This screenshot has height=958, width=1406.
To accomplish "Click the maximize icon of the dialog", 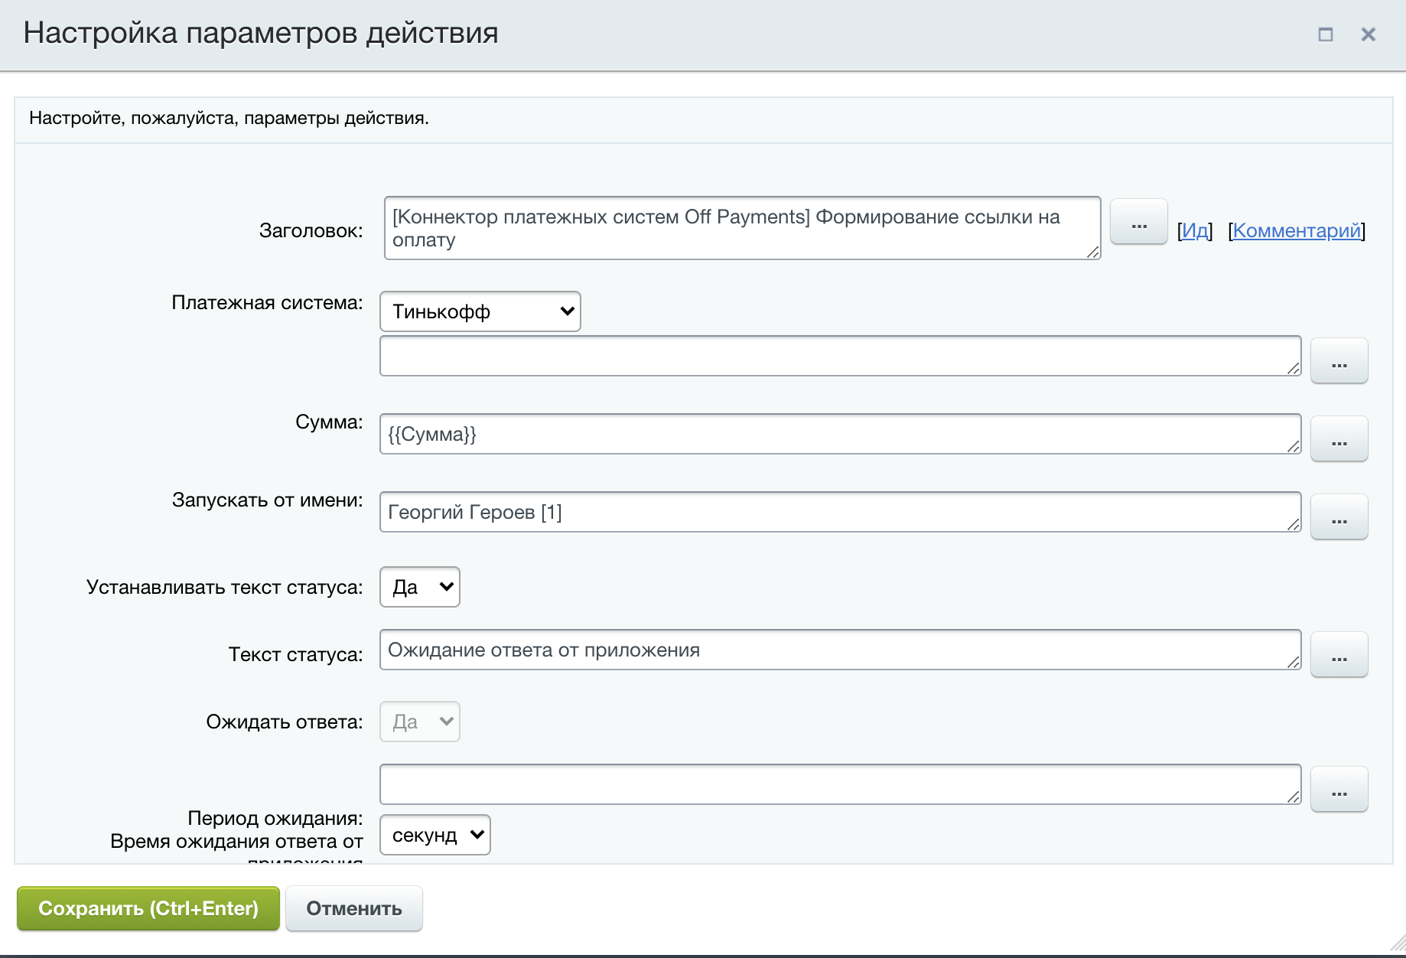I will pos(1325,34).
